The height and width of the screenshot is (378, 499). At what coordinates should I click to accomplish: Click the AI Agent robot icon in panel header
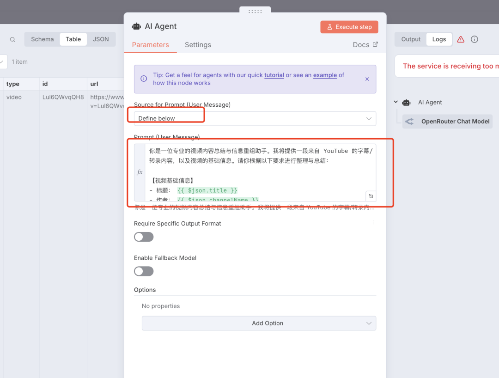[136, 26]
